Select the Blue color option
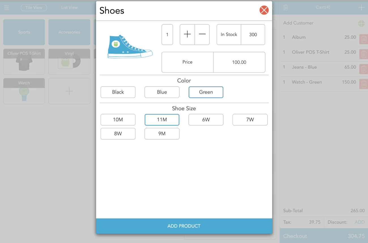Image resolution: width=368 pixels, height=243 pixels. [162, 92]
